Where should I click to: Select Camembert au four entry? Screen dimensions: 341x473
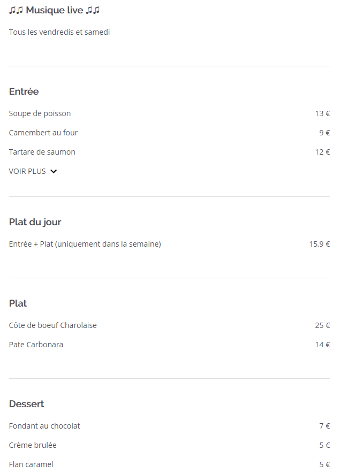pos(43,133)
